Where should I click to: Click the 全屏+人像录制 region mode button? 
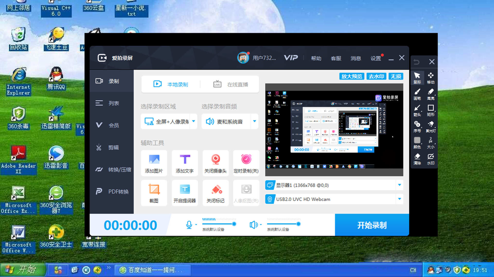165,121
